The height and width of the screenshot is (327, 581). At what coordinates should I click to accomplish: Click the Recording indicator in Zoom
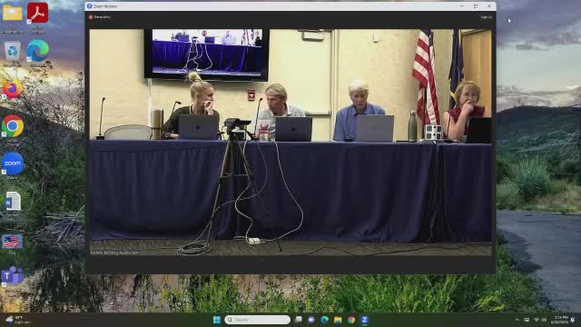coord(100,17)
